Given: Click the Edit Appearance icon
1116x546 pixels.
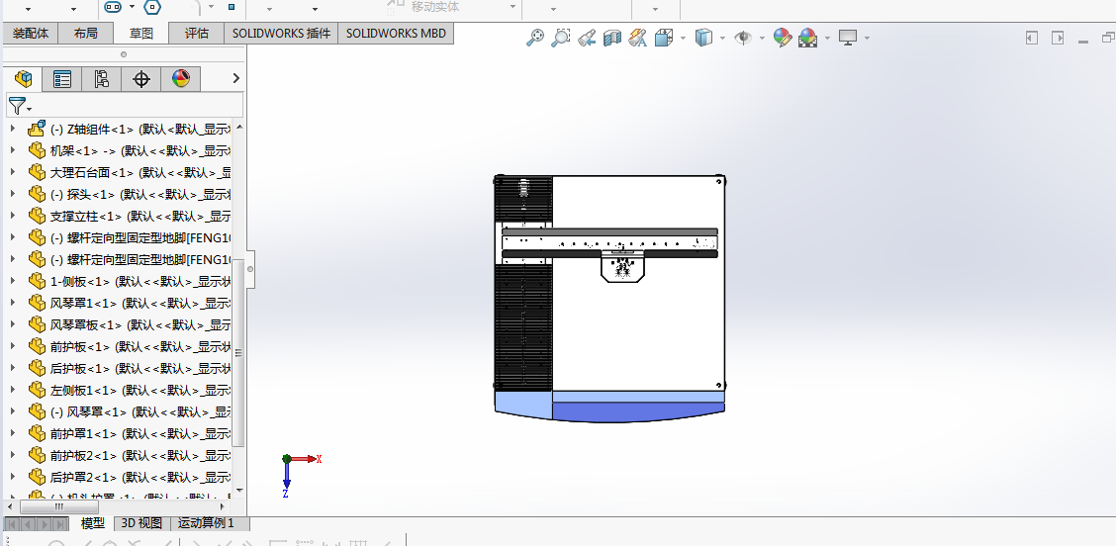Looking at the screenshot, I should (x=783, y=38).
